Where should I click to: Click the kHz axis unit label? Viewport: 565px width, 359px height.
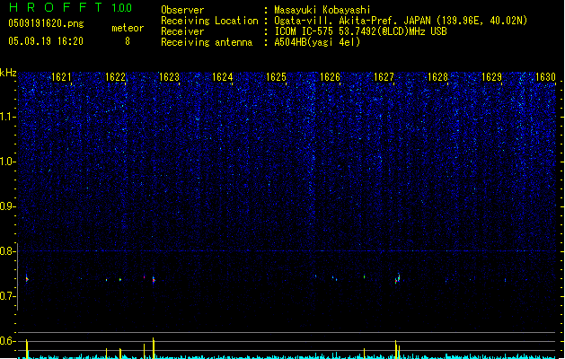click(8, 73)
